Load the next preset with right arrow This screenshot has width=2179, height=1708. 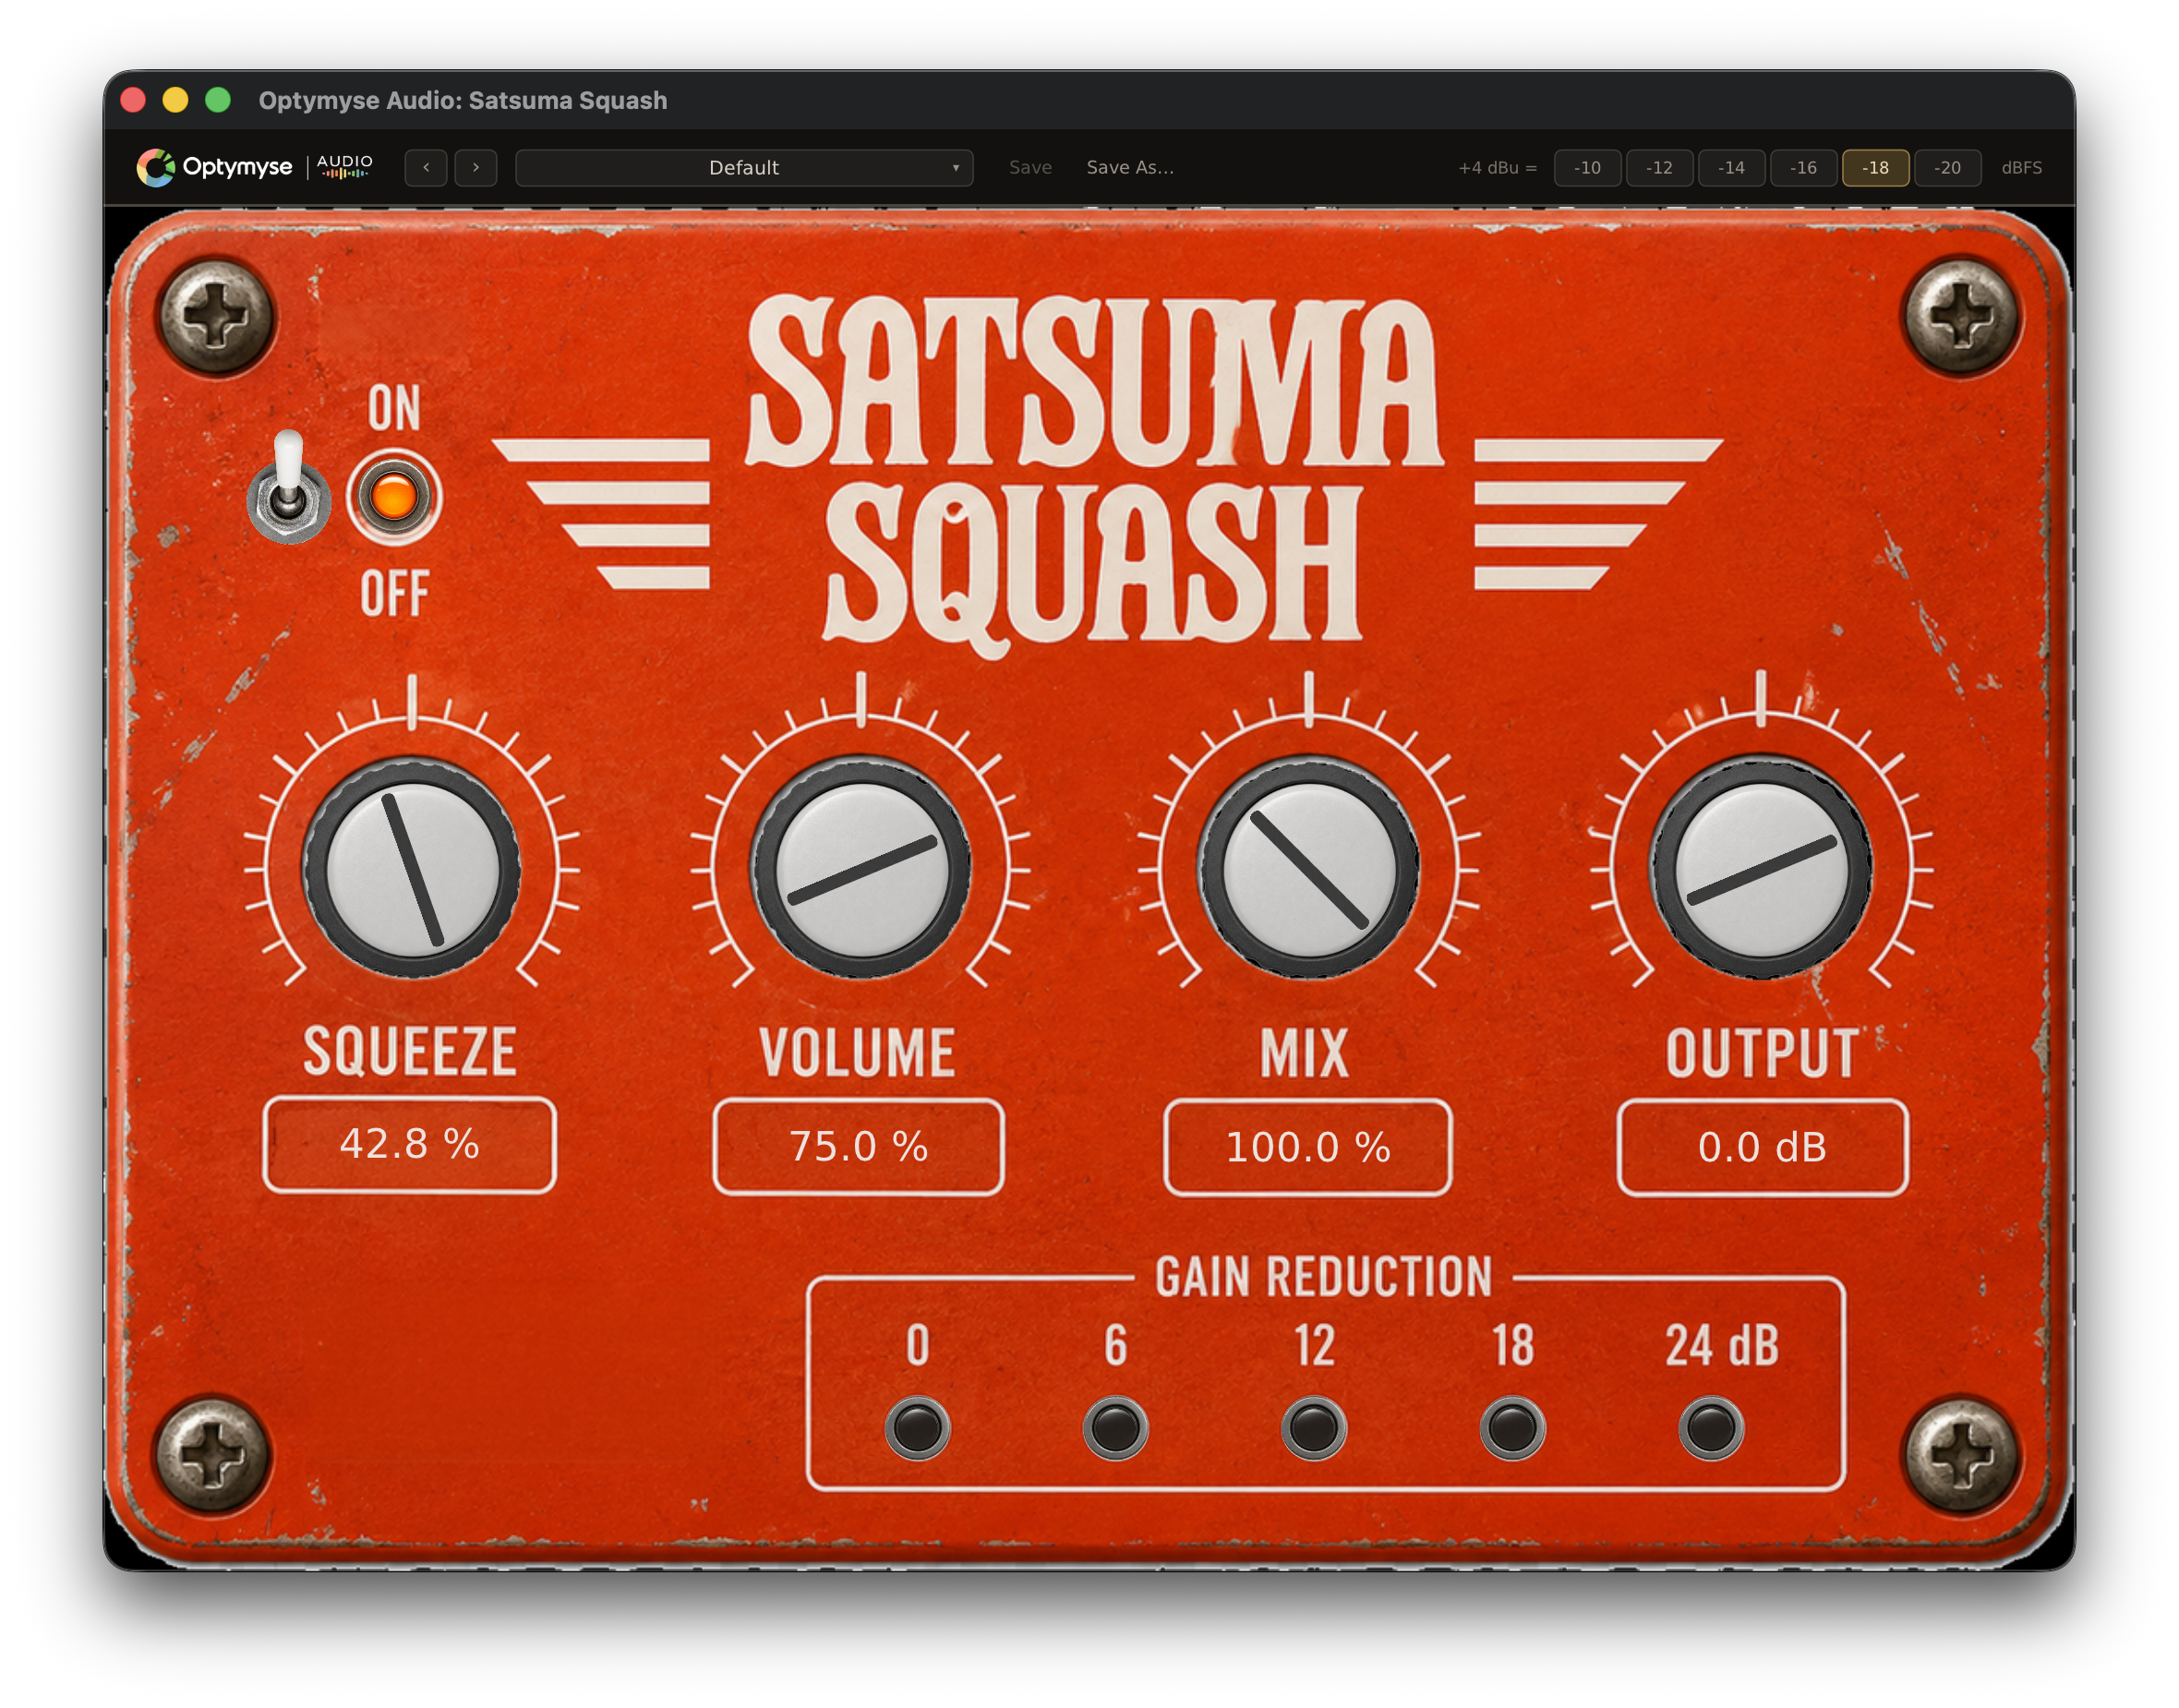(476, 167)
